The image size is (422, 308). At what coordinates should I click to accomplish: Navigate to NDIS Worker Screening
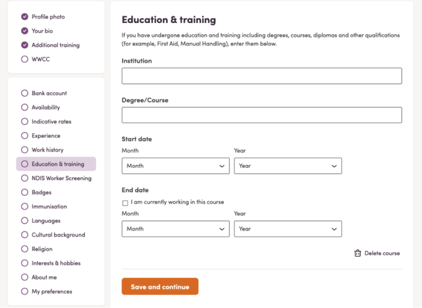(62, 178)
